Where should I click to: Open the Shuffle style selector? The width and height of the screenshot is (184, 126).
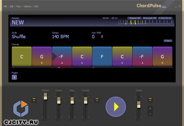[19, 37]
